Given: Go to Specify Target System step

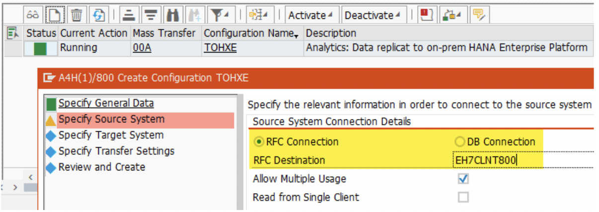Looking at the screenshot, I should (x=111, y=135).
